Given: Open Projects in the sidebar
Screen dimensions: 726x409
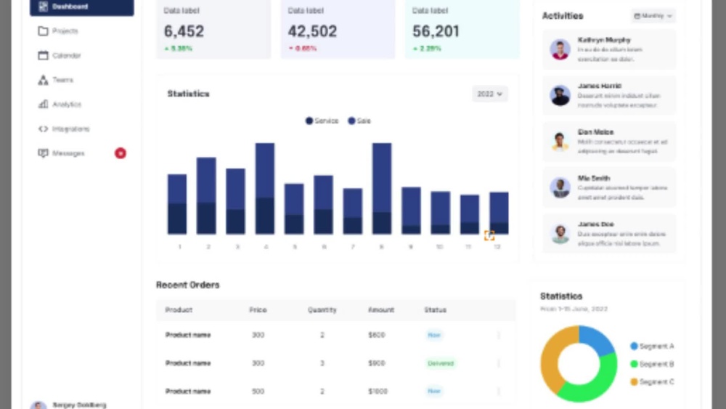Looking at the screenshot, I should click(x=82, y=31).
